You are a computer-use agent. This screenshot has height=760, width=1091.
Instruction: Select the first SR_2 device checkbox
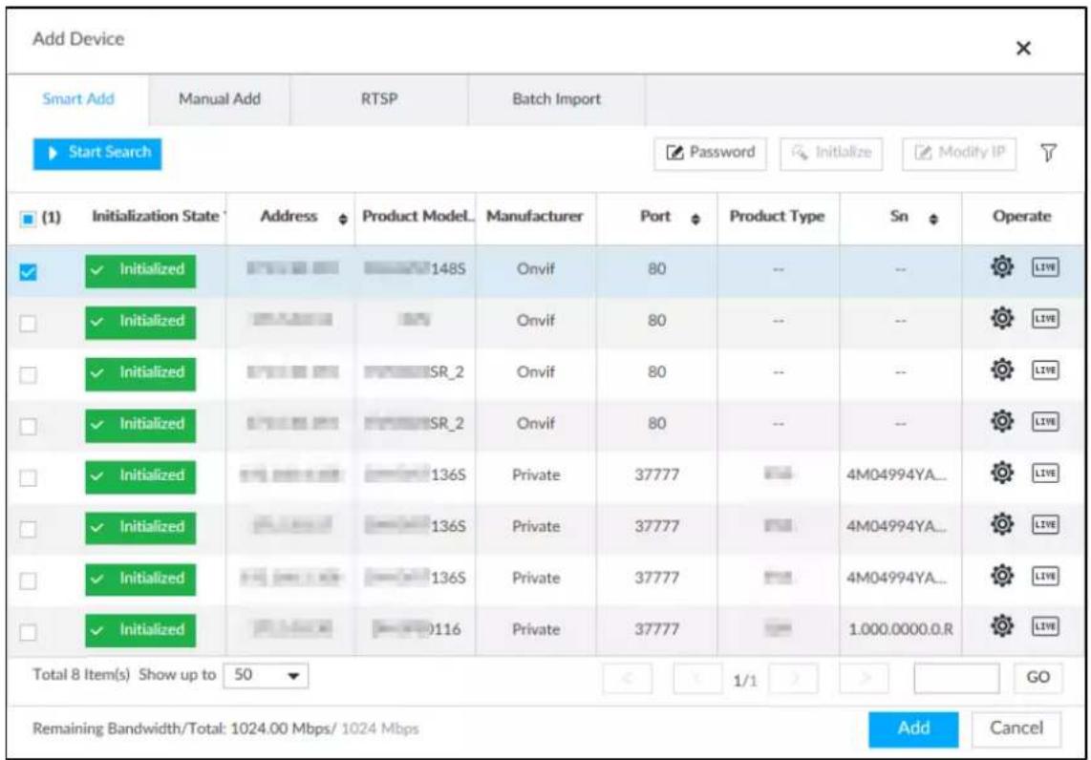(x=28, y=375)
